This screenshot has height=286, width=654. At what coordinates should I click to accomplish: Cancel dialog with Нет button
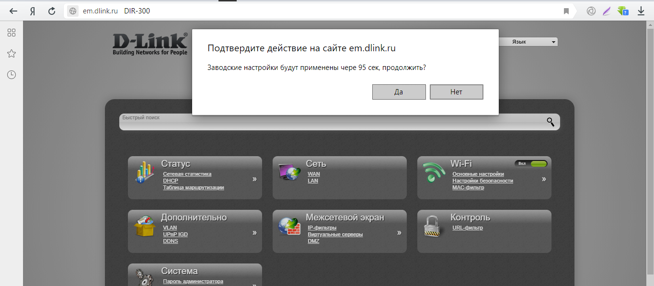click(x=456, y=92)
